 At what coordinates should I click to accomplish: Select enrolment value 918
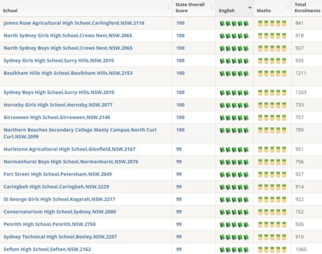(299, 35)
